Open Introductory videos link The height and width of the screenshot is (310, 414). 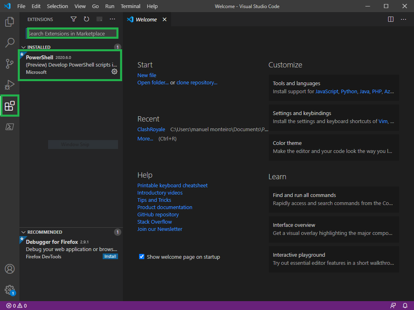click(160, 193)
